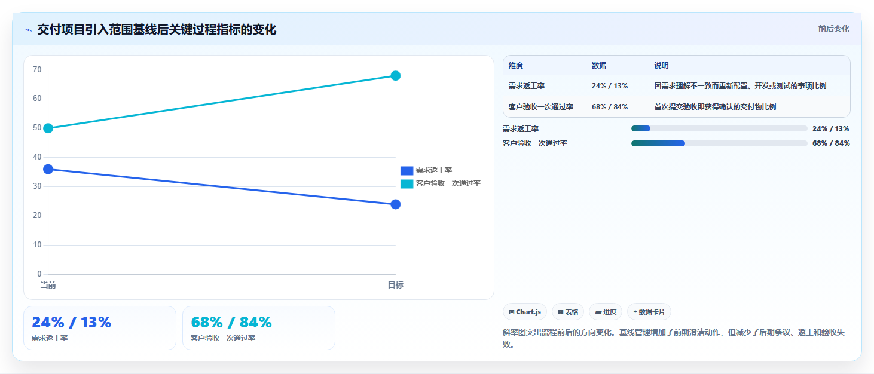Image resolution: width=874 pixels, height=374 pixels.
Task: Click the 表格 tag chip
Action: click(568, 312)
